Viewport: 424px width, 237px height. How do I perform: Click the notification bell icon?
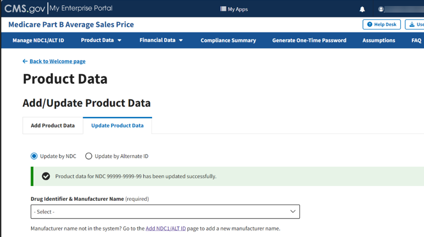click(x=362, y=9)
